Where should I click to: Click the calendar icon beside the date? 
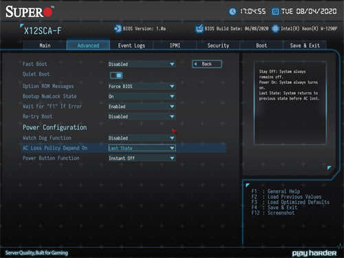tap(275, 12)
